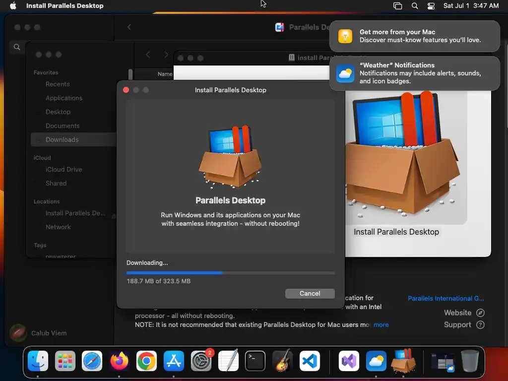The width and height of the screenshot is (508, 381).
Task: Open the developer Website link
Action: tap(464, 313)
